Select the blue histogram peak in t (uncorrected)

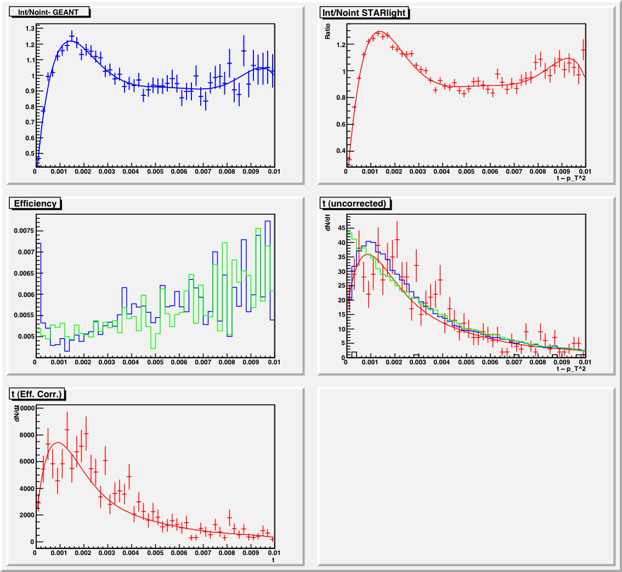(x=370, y=241)
